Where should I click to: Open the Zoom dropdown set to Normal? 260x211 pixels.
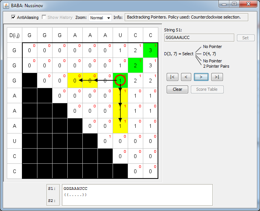[x=100, y=18]
